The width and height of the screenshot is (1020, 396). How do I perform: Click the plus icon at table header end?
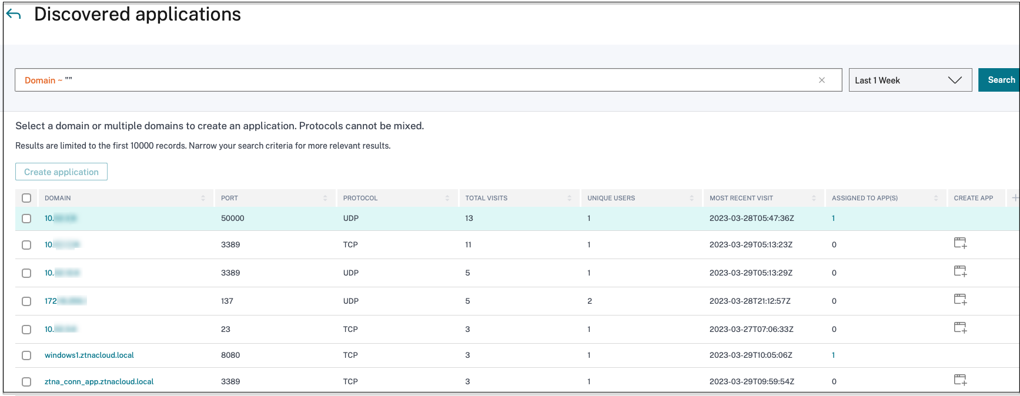[1015, 198]
